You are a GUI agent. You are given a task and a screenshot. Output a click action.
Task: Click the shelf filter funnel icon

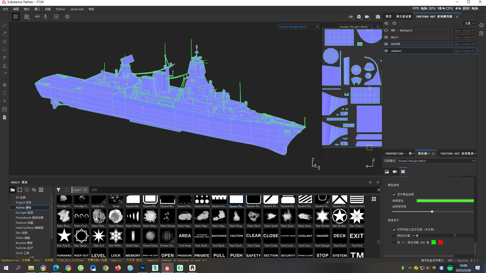pos(58,190)
